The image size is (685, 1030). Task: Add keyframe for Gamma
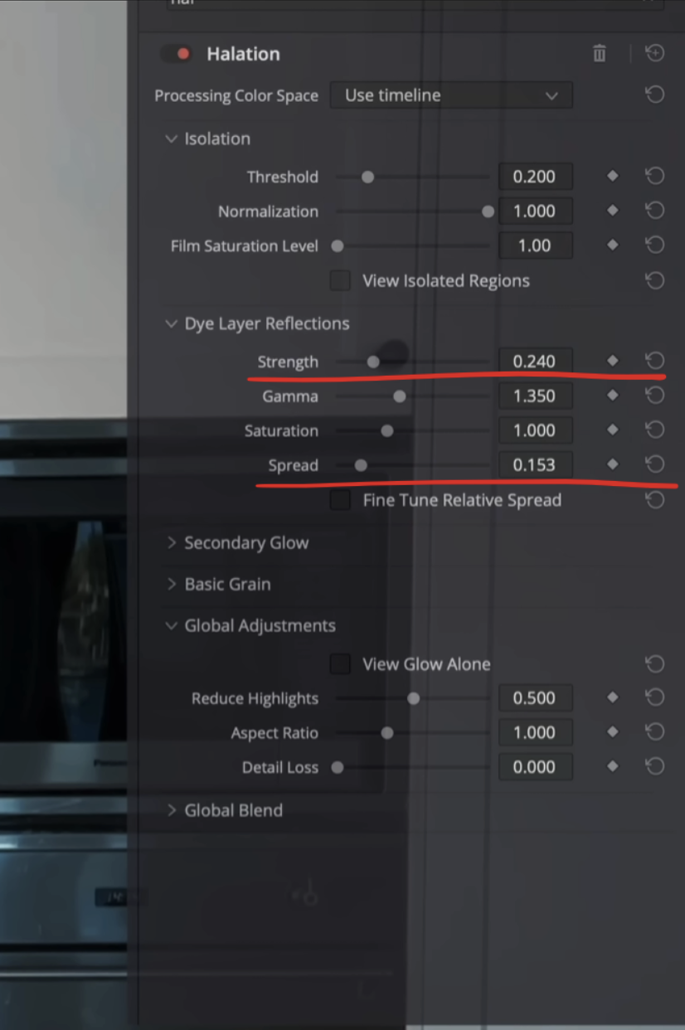pos(613,396)
